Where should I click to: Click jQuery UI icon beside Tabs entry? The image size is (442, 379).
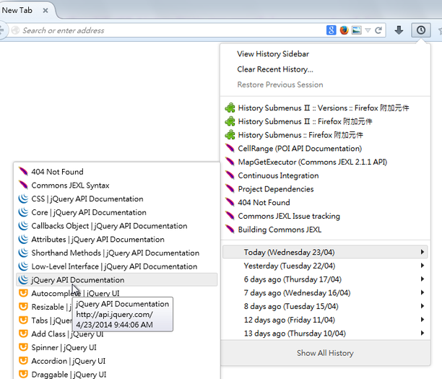[23, 320]
